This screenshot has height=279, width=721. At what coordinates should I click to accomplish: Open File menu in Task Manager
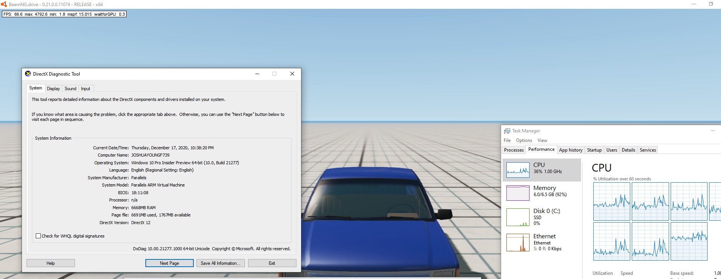(x=507, y=140)
